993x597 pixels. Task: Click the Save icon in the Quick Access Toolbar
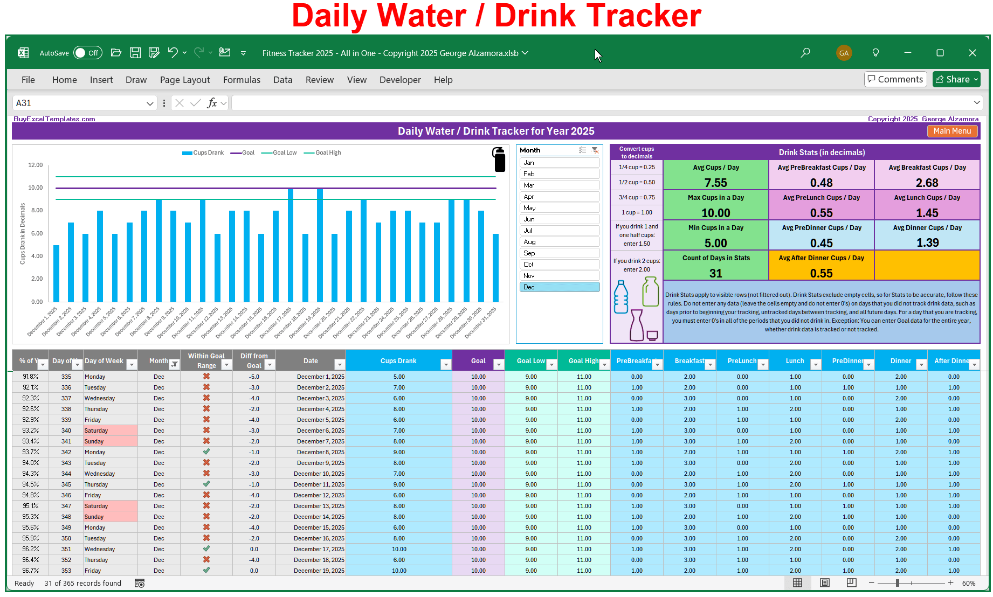tap(135, 52)
